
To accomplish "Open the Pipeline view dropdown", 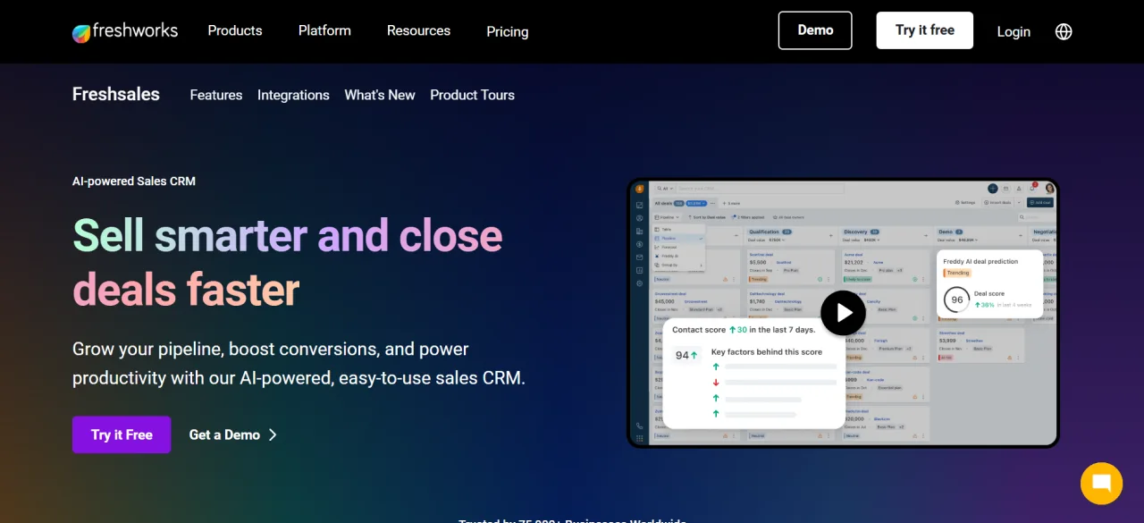I will click(x=667, y=217).
